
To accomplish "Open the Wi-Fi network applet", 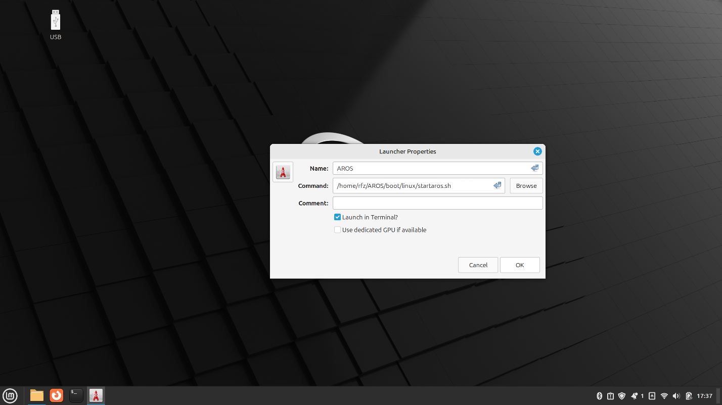I will [664, 396].
